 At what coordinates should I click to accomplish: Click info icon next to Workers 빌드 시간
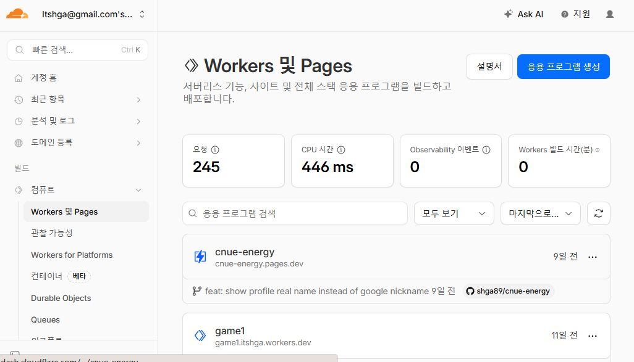click(598, 150)
